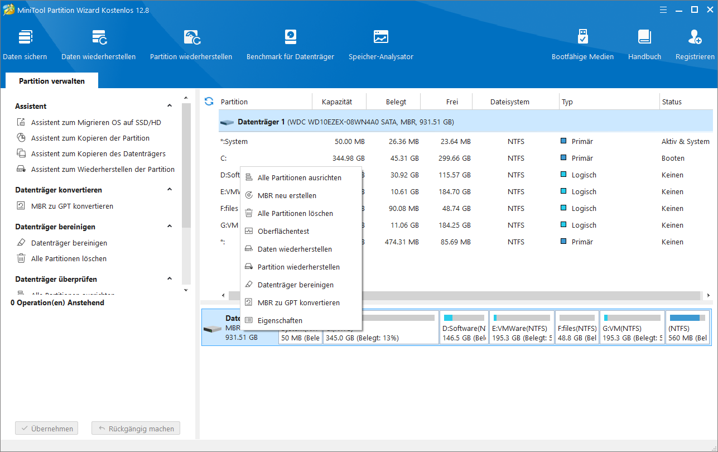Open the Speicher-Analysator tool
Screen dimensions: 718x452
(381, 45)
